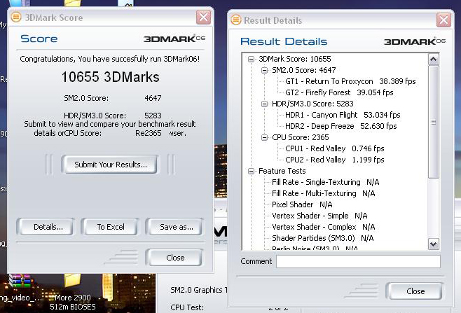
Task: Select HDR2 - Deep Freeze row
Action: tap(340, 126)
